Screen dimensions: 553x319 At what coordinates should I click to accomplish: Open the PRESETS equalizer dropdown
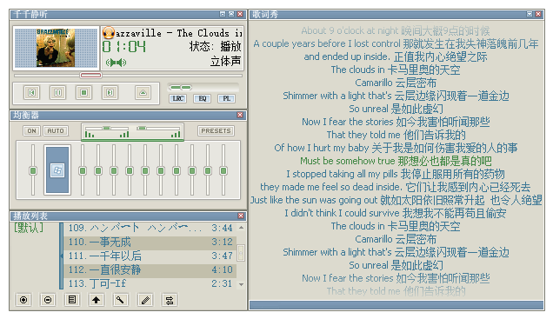coord(216,130)
